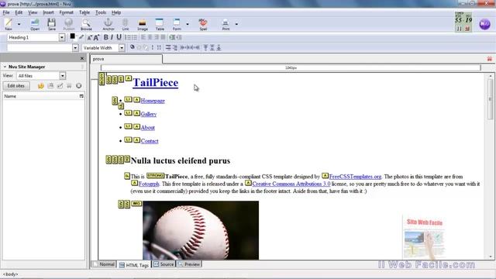Viewport: 496px width, 279px height.
Task: Click the TailPiece heading link
Action: (x=155, y=83)
